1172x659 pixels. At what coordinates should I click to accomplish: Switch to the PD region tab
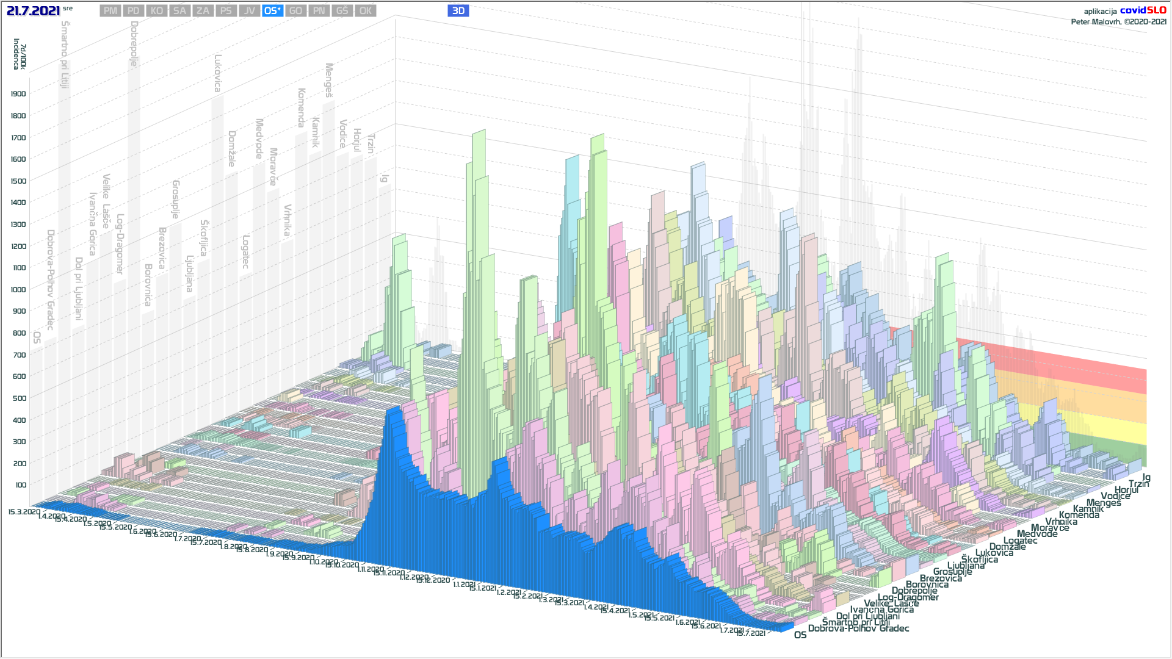point(134,11)
